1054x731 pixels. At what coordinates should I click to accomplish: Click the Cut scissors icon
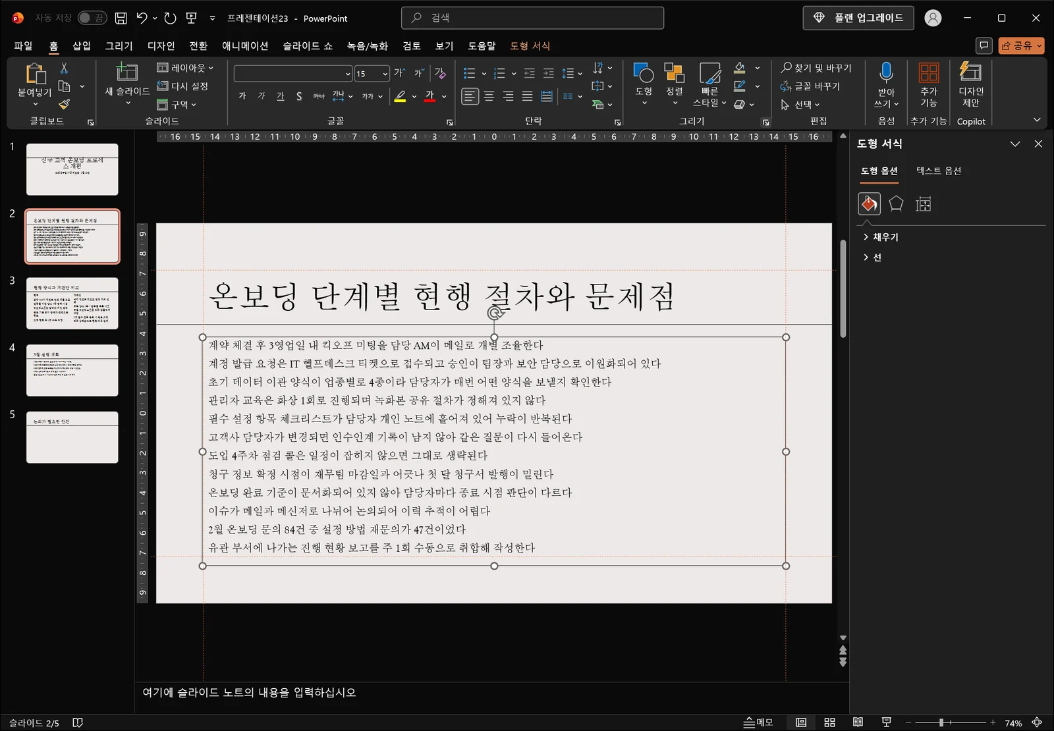pos(64,68)
